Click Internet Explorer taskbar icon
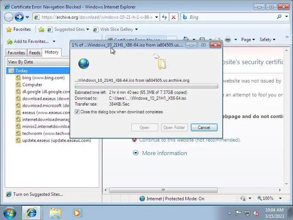Image resolution: width=293 pixels, height=220 pixels. click(31, 213)
